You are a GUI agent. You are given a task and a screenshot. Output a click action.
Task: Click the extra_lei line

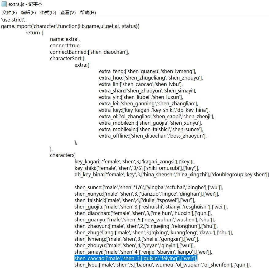click(148, 103)
